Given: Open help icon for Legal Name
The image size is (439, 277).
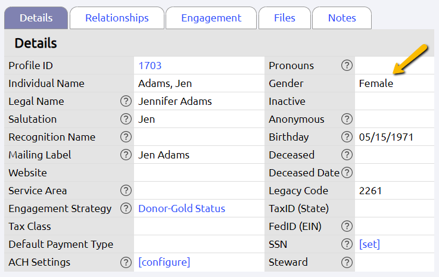Looking at the screenshot, I should [126, 101].
